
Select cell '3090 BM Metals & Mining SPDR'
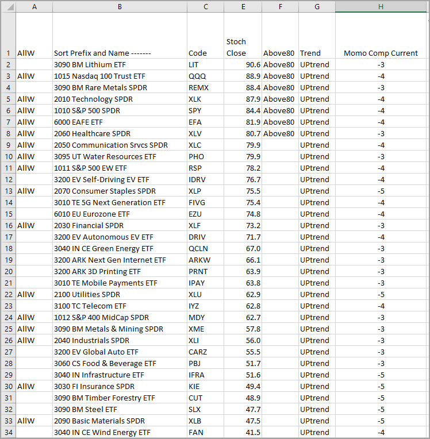coord(120,329)
